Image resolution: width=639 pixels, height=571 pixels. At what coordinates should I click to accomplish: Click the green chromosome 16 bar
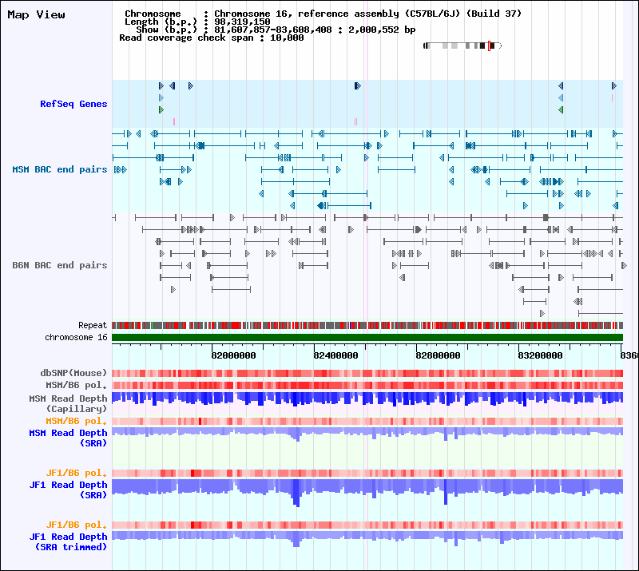click(367, 338)
